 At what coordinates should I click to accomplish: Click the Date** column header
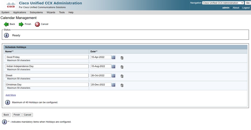pos(94,52)
